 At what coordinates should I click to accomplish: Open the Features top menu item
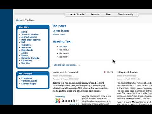[x=95, y=14]
